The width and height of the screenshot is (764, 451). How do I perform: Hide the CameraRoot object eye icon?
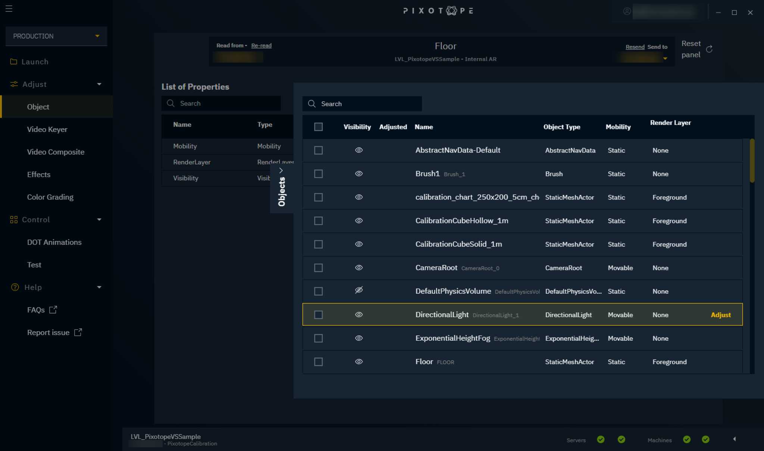click(359, 268)
